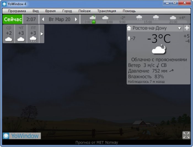Minimize the YoWindow 4 window

pyautogui.click(x=167, y=3)
